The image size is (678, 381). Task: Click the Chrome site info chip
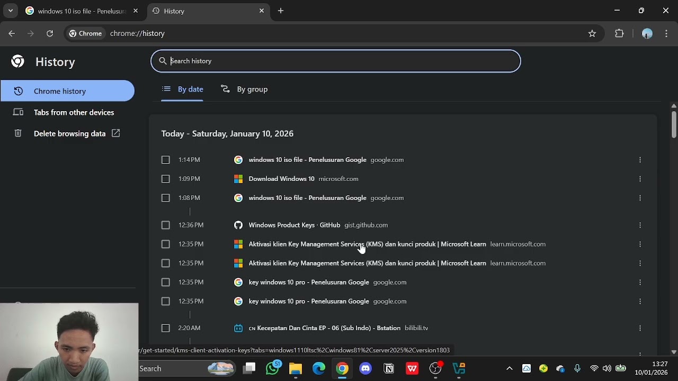click(85, 33)
